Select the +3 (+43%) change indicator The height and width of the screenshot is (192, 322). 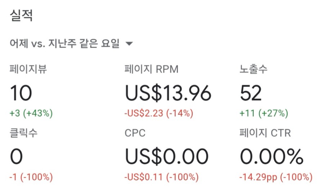click(x=31, y=113)
